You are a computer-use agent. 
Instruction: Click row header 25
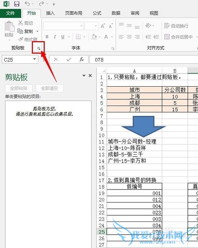(x=102, y=232)
